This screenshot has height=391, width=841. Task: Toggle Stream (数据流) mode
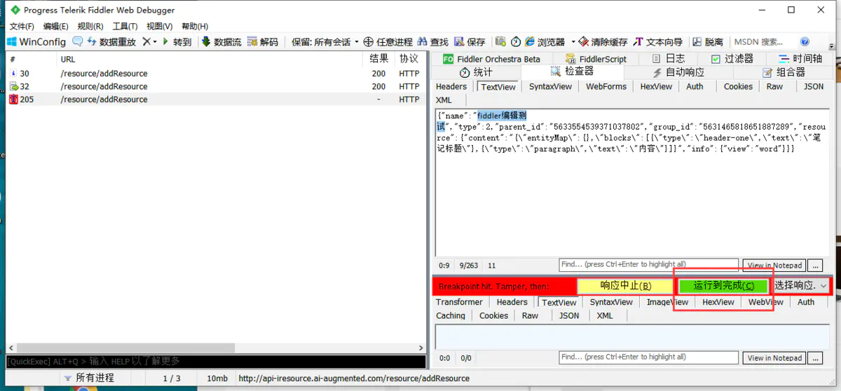coord(221,42)
